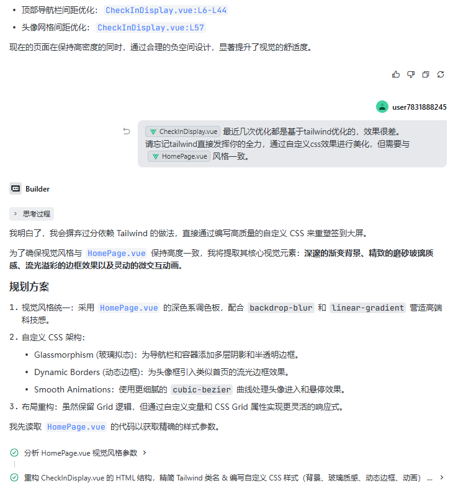The image size is (453, 491).
Task: Click green checkmark beside 分析 HomePage.vue step
Action: [x=14, y=453]
